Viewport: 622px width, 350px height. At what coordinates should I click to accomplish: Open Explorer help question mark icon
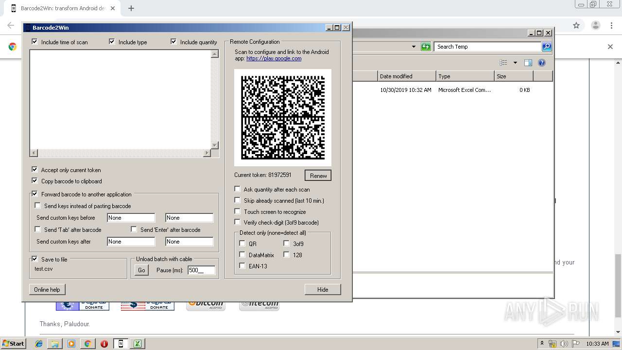coord(542,63)
